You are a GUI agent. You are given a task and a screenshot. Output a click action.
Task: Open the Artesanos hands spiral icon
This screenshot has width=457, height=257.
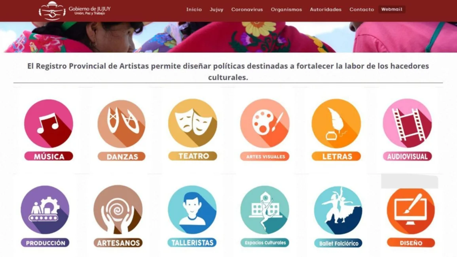118,210
